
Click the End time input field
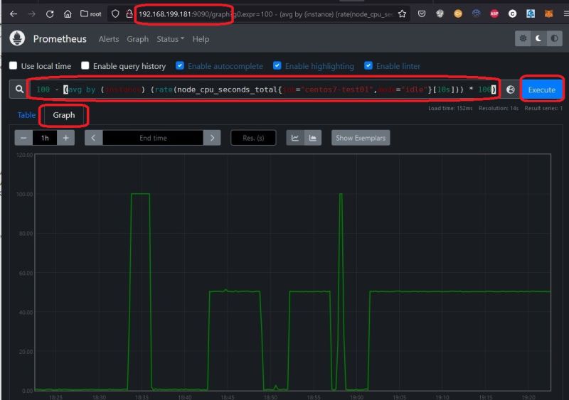tap(153, 138)
